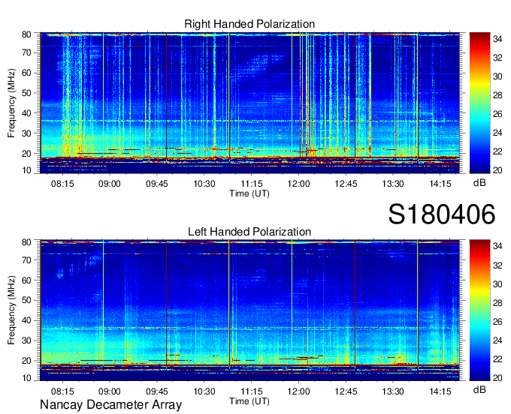The image size is (511, 414).
Task: Click the 50 MHz tick of the right-handed plot
Action: pyautogui.click(x=27, y=93)
